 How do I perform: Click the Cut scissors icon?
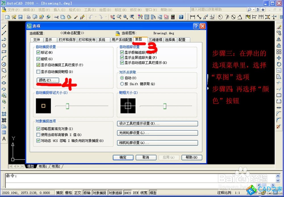click(x=56, y=17)
